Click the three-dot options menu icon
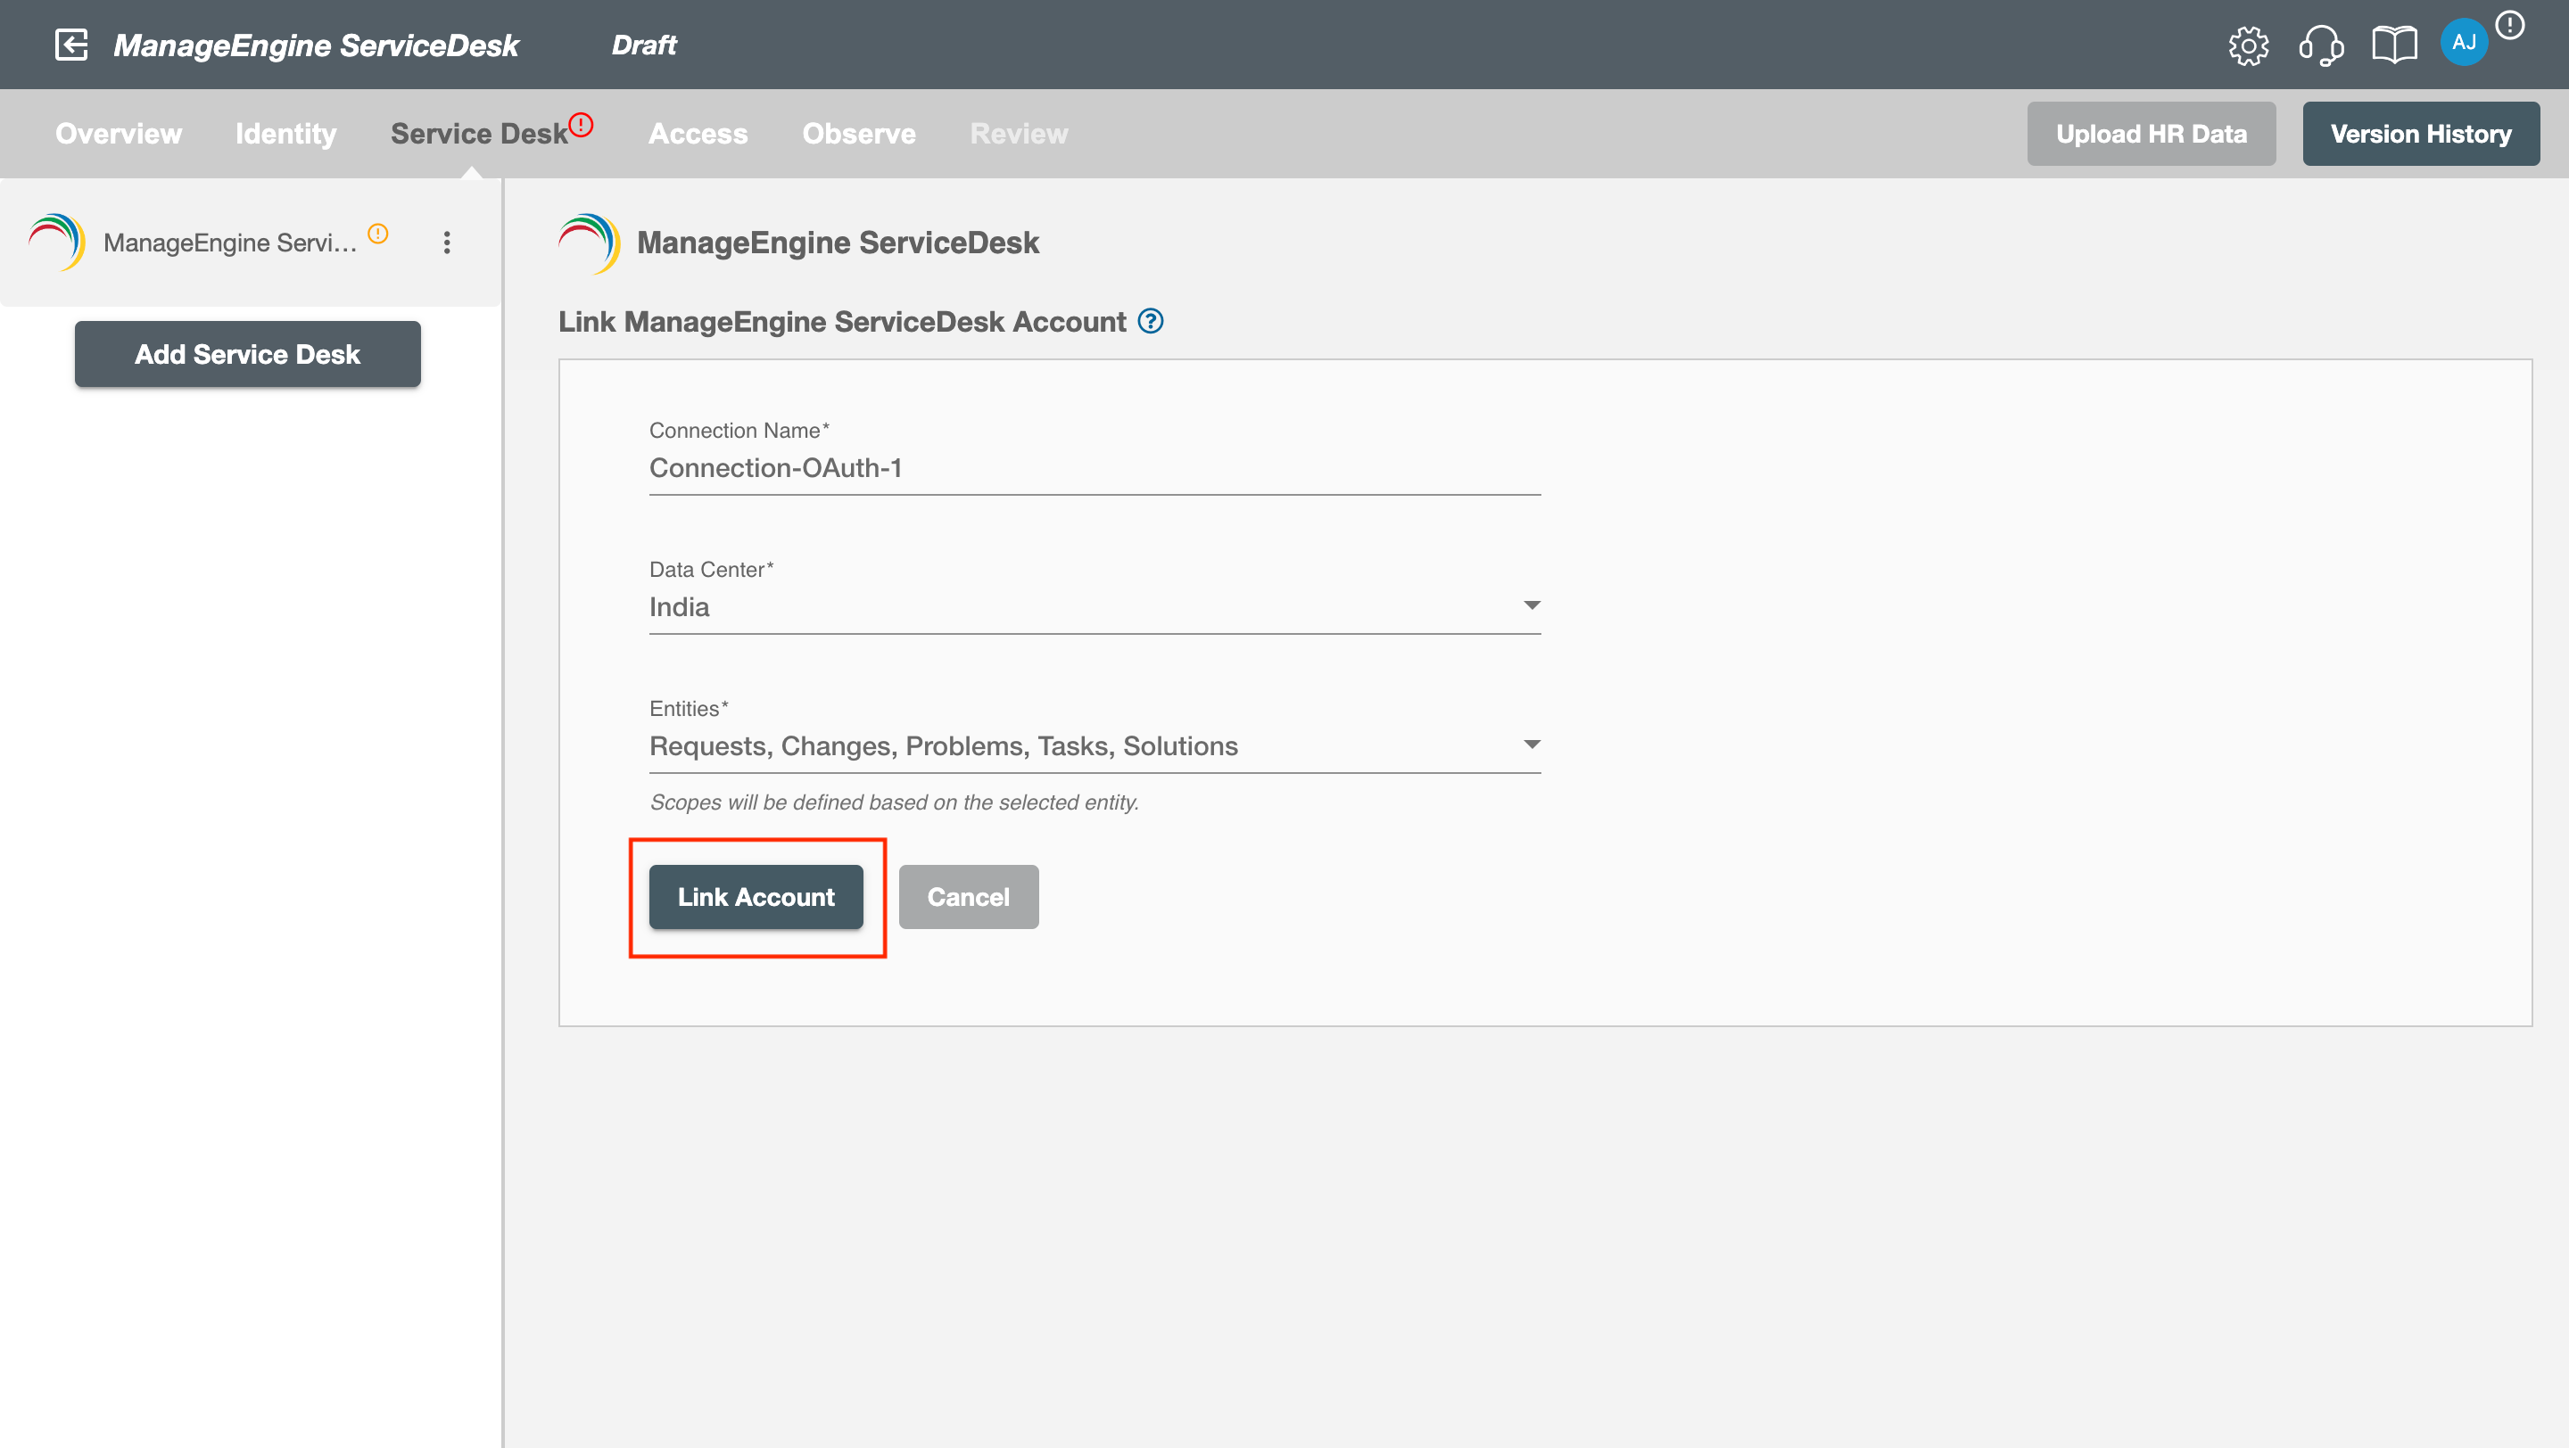Viewport: 2569px width, 1448px height. (446, 243)
